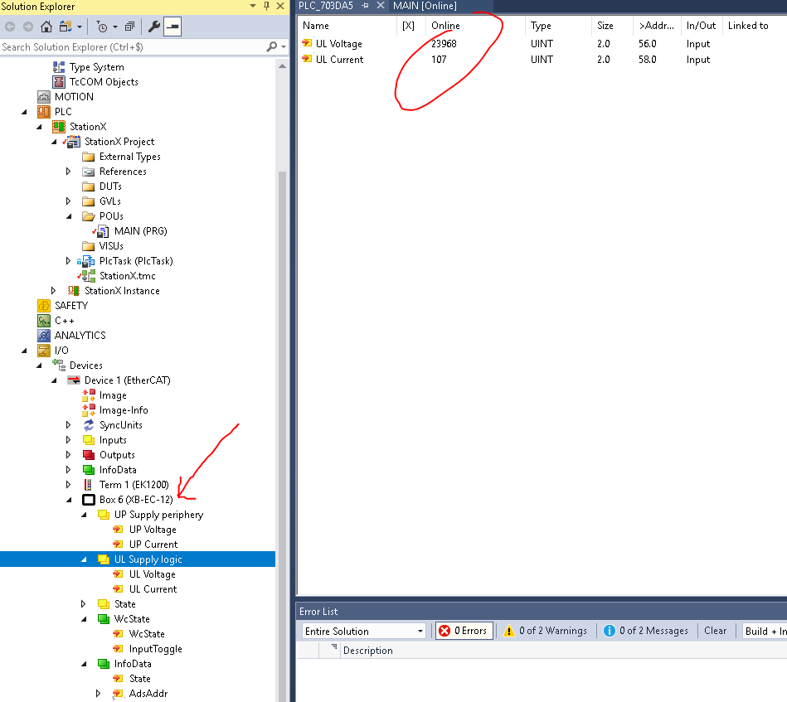
Task: Expand the StationX Instance node
Action: (x=54, y=291)
